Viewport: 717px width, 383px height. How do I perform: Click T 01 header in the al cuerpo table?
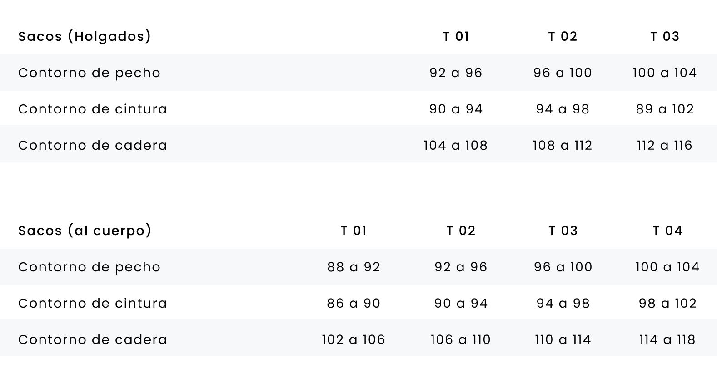coord(354,231)
